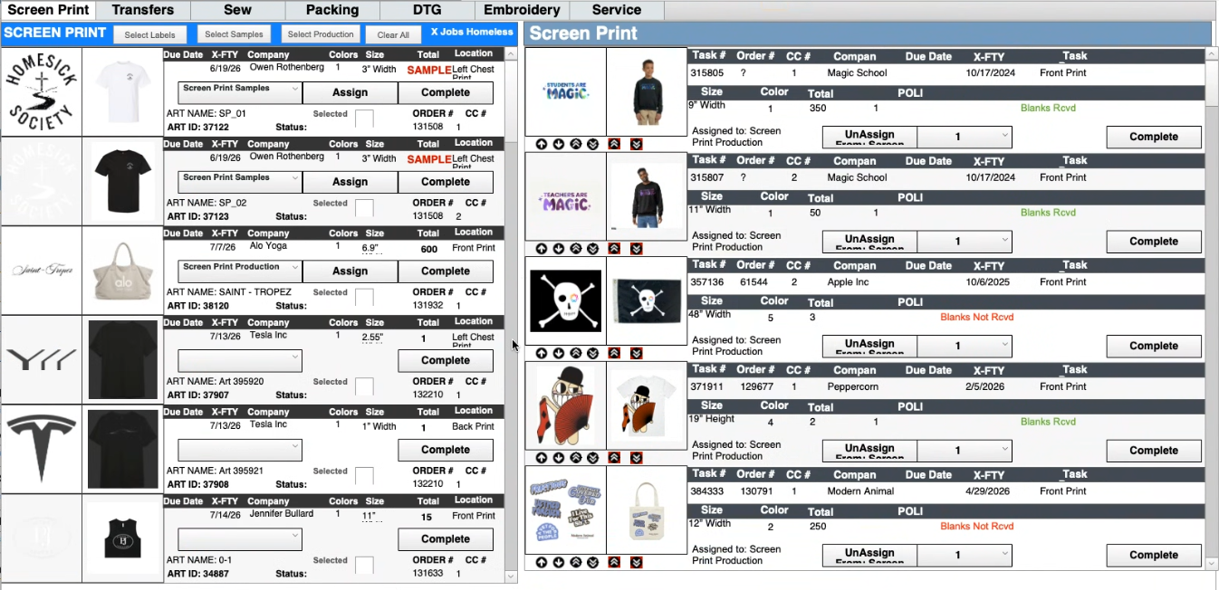This screenshot has height=590, width=1219.
Task: UnAssign task 315807 from Screen Print
Action: [x=869, y=242]
